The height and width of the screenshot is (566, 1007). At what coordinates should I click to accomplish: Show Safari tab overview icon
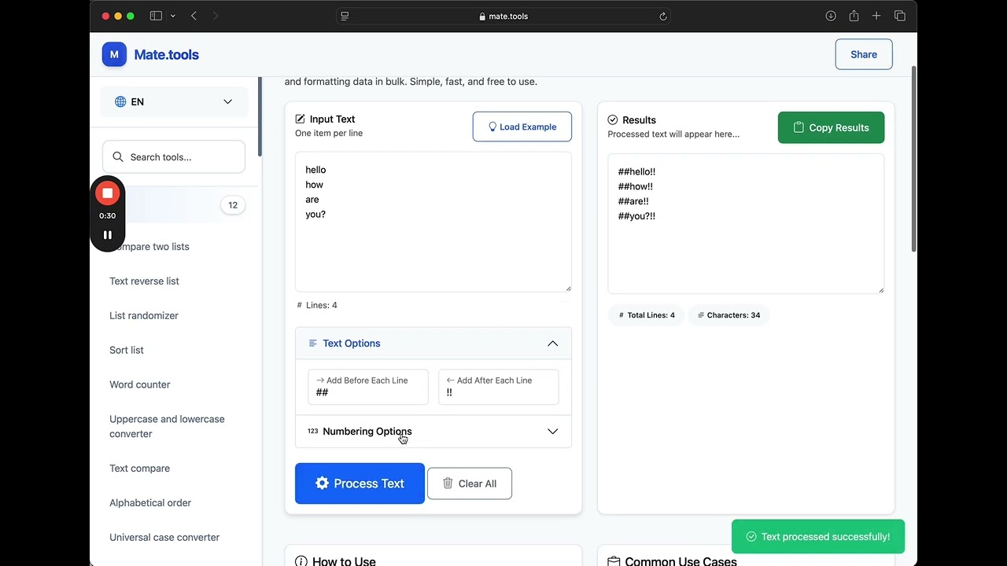[x=900, y=16]
